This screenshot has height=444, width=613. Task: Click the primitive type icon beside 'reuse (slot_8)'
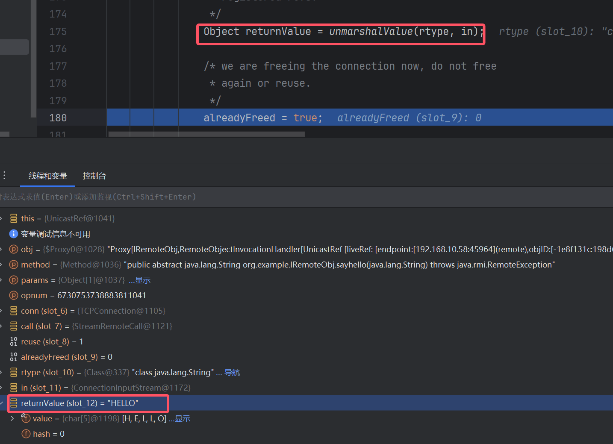(14, 341)
